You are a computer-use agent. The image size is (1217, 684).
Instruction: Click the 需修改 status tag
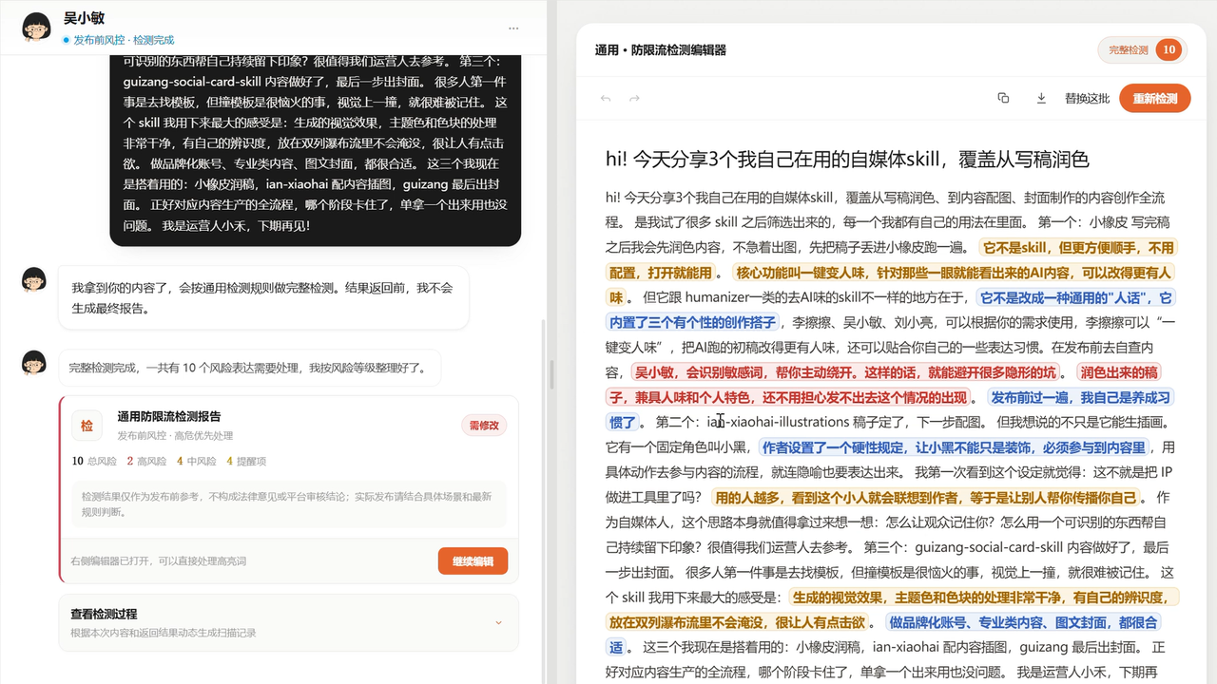(x=484, y=426)
